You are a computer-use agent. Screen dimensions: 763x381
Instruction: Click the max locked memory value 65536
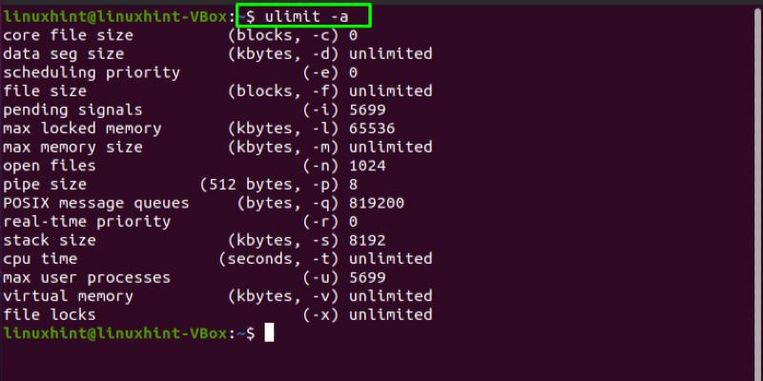[372, 129]
